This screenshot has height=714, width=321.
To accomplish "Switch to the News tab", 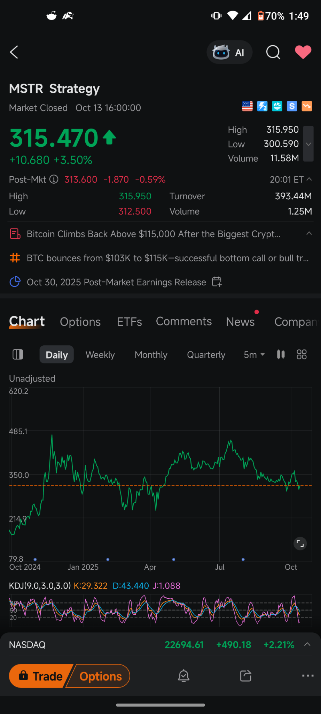I will pos(240,322).
